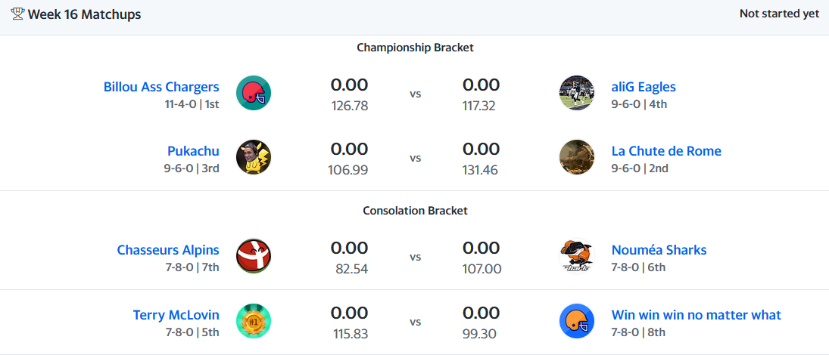Open the Nouméa Sharks team link
Viewport: 829px width, 355px height.
[x=659, y=250]
